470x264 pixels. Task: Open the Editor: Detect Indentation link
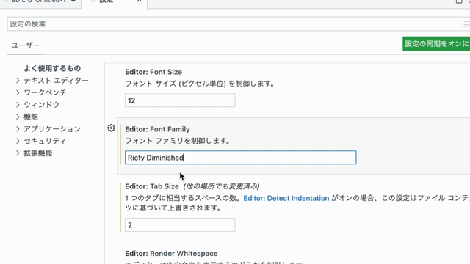(286, 198)
